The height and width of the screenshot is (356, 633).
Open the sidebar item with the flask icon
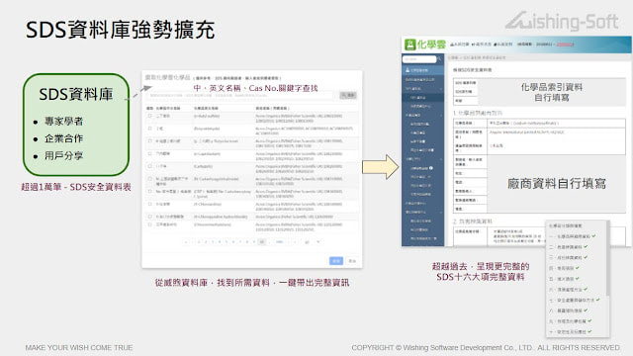point(422,70)
